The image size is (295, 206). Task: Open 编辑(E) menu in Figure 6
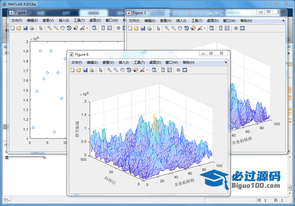click(92, 62)
